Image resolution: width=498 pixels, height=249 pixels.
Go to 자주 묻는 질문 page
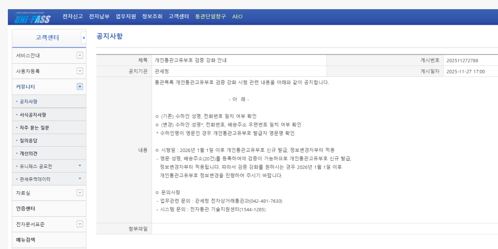tap(34, 128)
